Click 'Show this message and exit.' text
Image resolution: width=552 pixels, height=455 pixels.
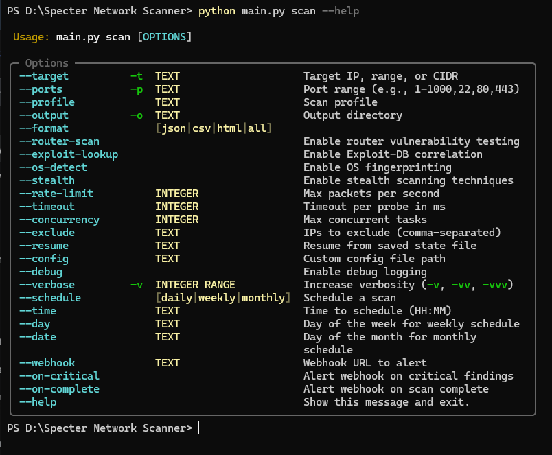pos(387,402)
